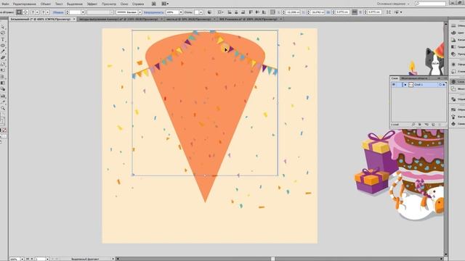Click the Artboards (Монтажные) dock icon
This screenshot has width=465, height=261.
coord(453,88)
